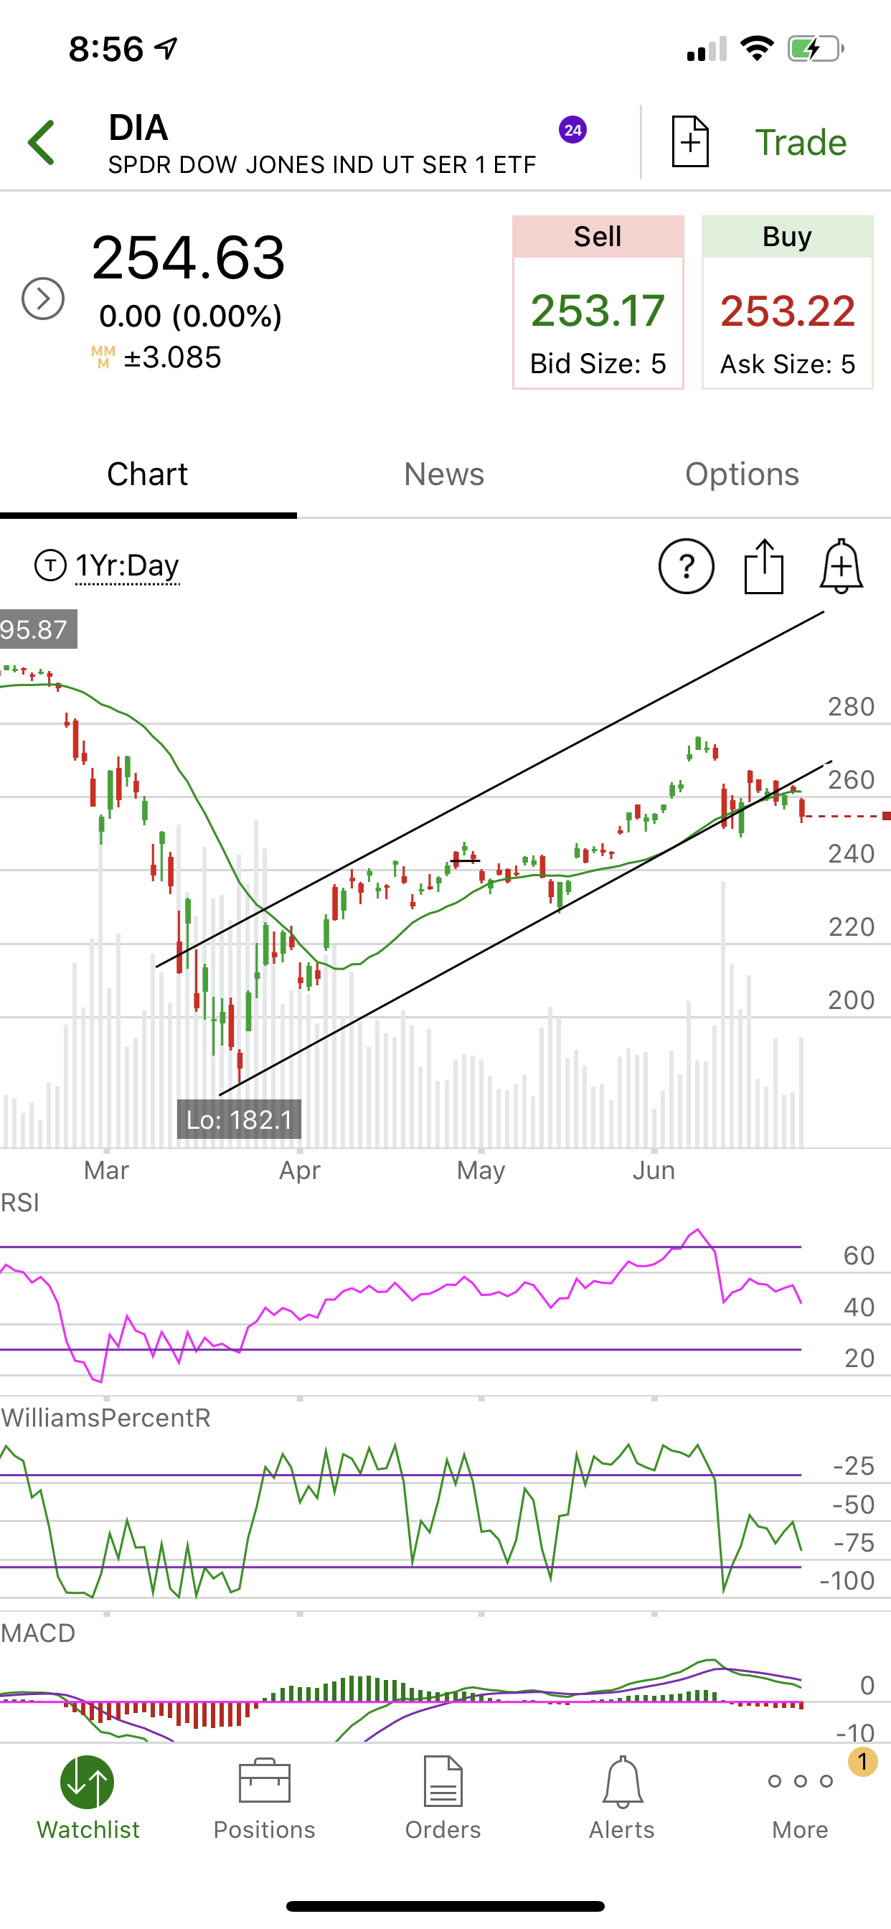The height and width of the screenshot is (1929, 891).
Task: Switch to the Chart tab
Action: [x=148, y=475]
